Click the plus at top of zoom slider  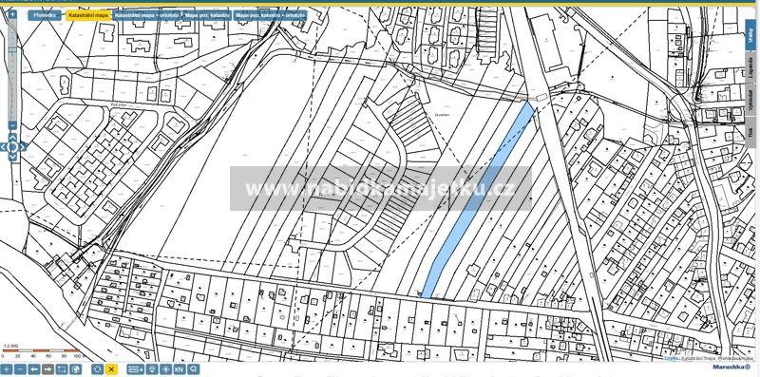click(x=12, y=14)
